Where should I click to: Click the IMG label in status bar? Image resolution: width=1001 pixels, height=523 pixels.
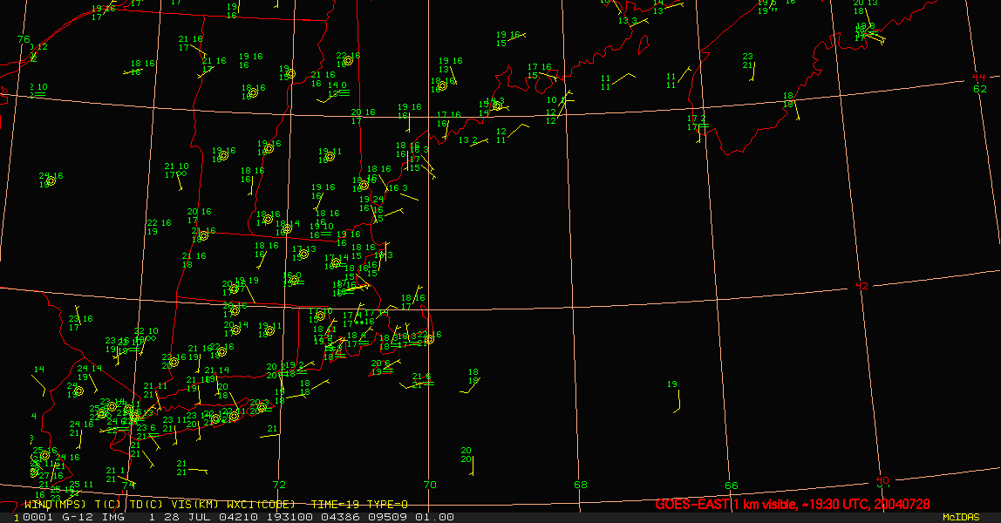113,517
